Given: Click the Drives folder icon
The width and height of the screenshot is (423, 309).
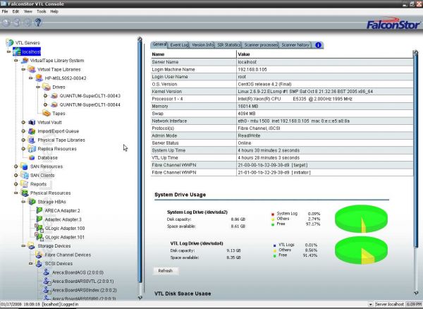Looking at the screenshot, I should point(47,87).
